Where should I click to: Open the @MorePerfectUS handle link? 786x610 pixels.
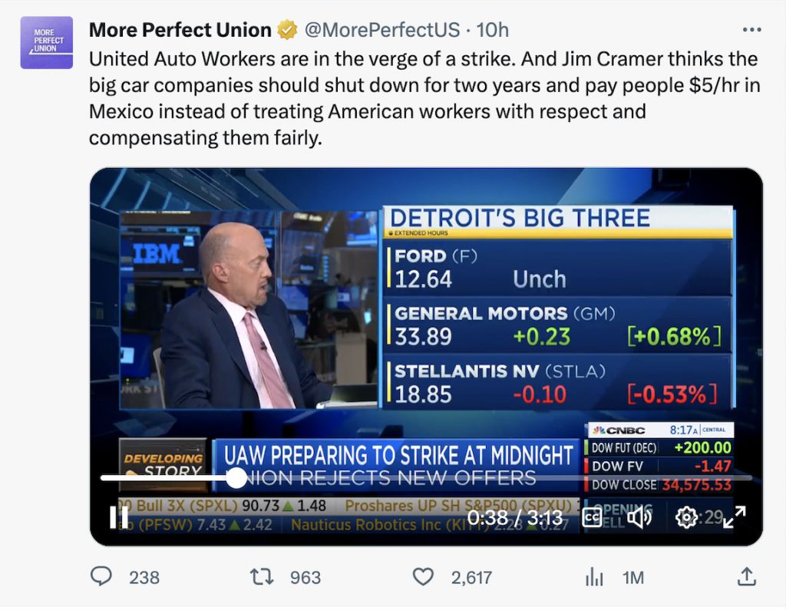point(382,30)
